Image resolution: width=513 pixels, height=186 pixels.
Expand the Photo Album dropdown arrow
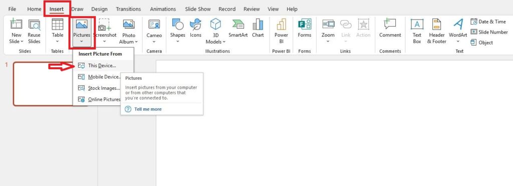(136, 42)
